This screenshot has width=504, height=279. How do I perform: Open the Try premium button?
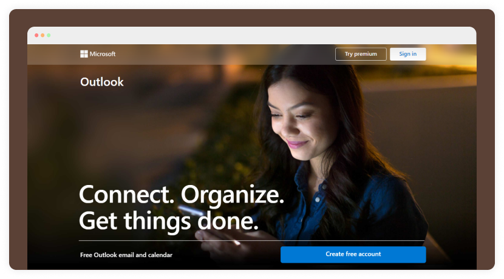pyautogui.click(x=361, y=54)
